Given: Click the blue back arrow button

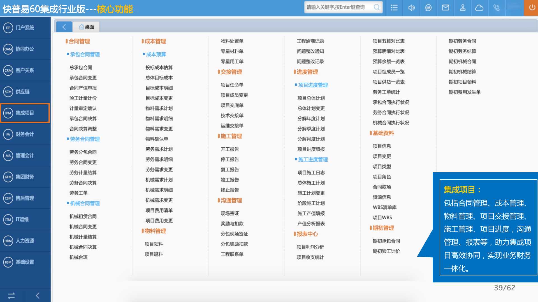Looking at the screenshot, I should [x=64, y=27].
